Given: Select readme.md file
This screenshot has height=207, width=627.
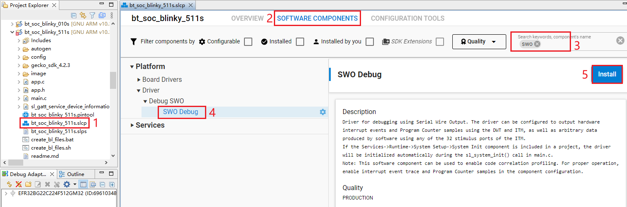Looking at the screenshot, I should pyautogui.click(x=45, y=156).
